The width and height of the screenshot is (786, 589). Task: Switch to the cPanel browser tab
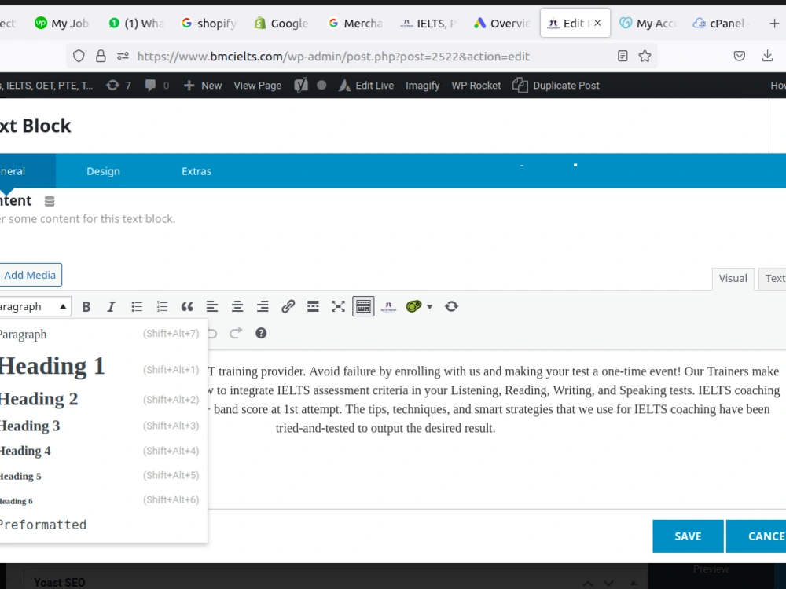pyautogui.click(x=722, y=24)
